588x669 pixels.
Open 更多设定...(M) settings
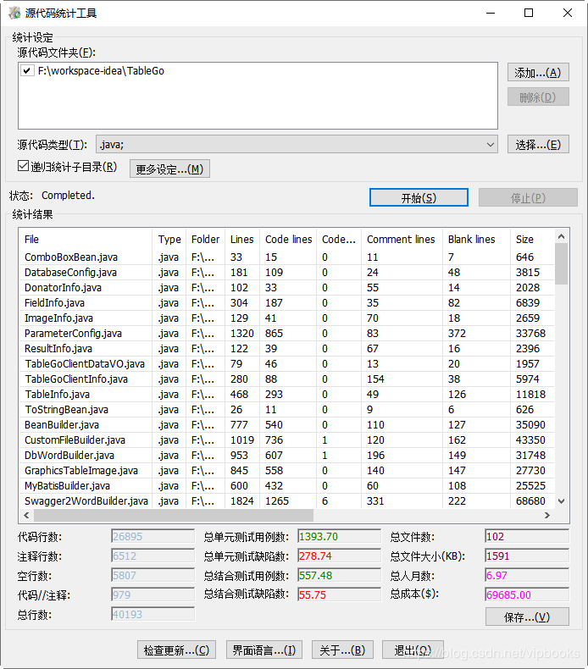click(x=169, y=169)
